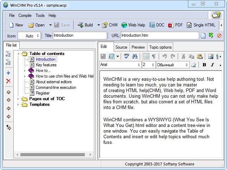227x170 pixels.
Task: Click the red X delete icon
Action: 8,81
